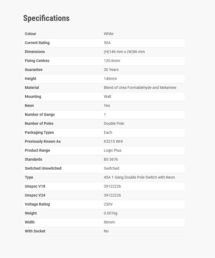Select the With Socket row label
Image resolution: width=215 pixels, height=258 pixels.
(35, 231)
